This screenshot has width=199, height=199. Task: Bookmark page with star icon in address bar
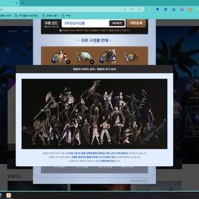click(140, 9)
